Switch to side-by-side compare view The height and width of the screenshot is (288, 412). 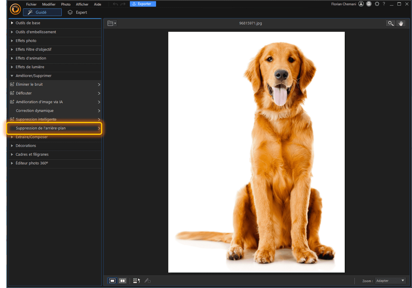pos(123,281)
